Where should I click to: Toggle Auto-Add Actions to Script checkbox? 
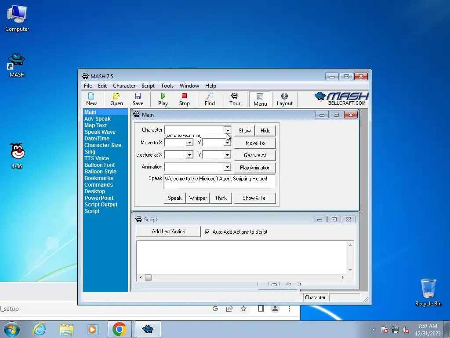(207, 232)
